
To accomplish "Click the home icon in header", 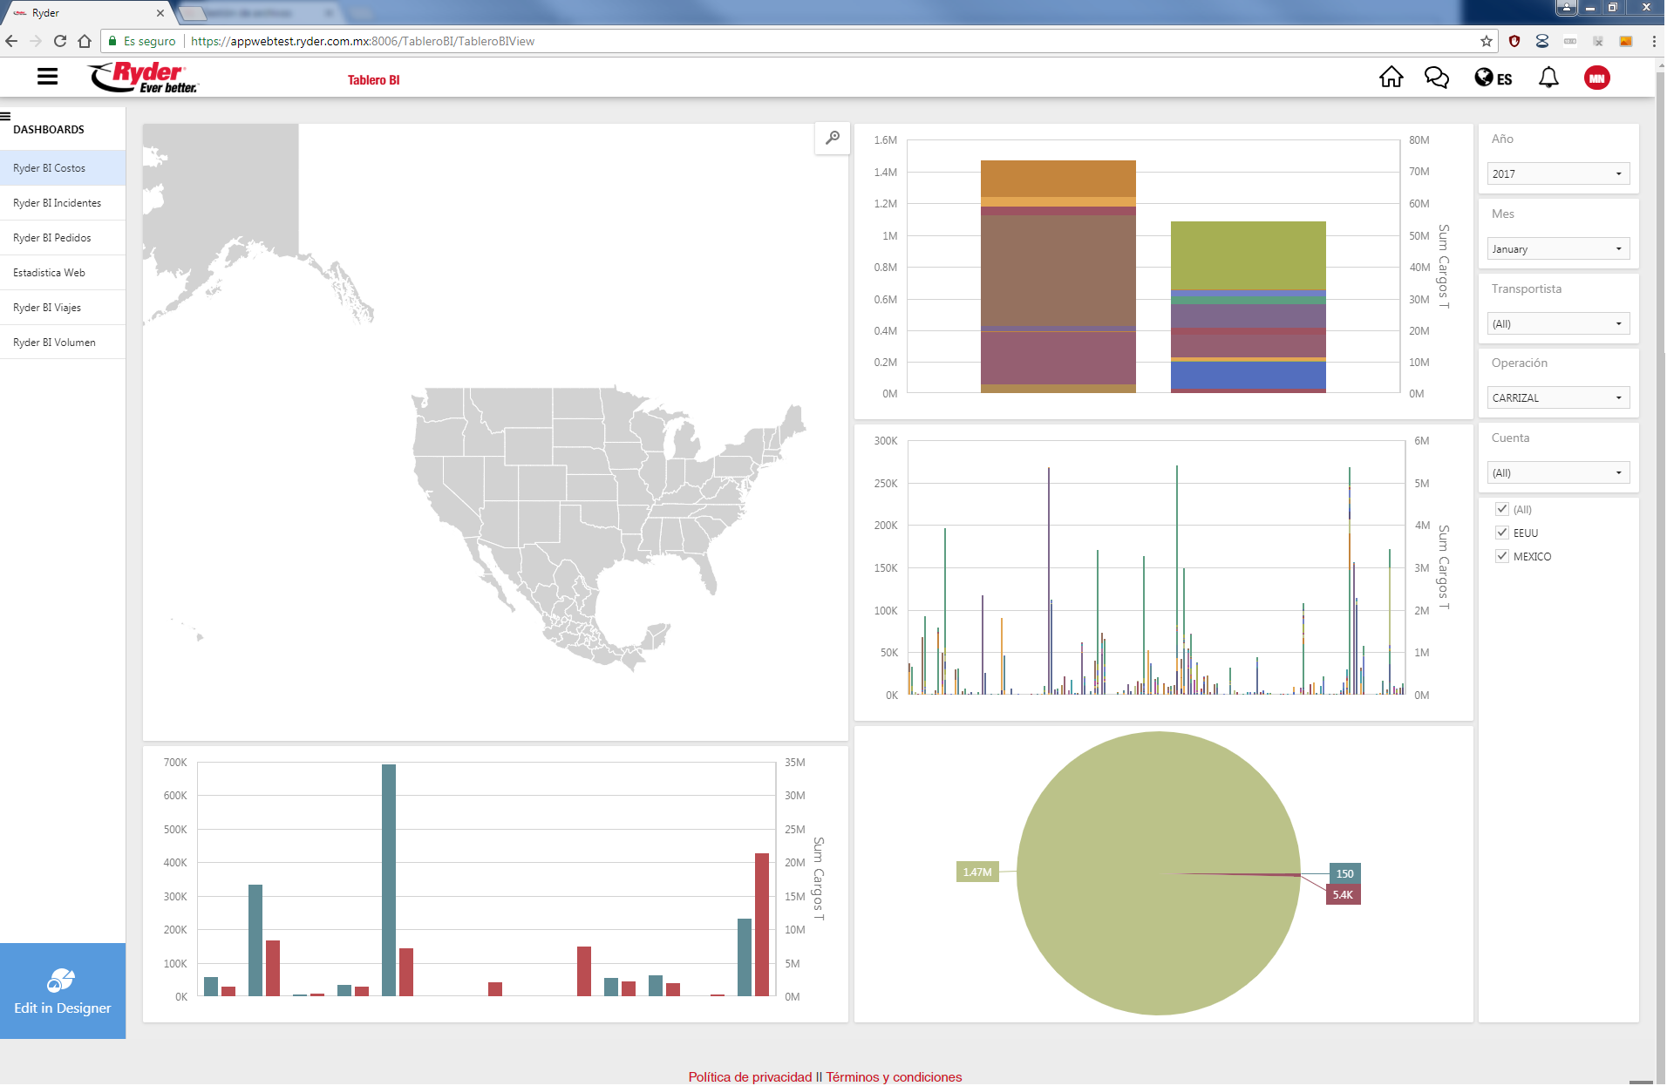I will [x=1391, y=78].
